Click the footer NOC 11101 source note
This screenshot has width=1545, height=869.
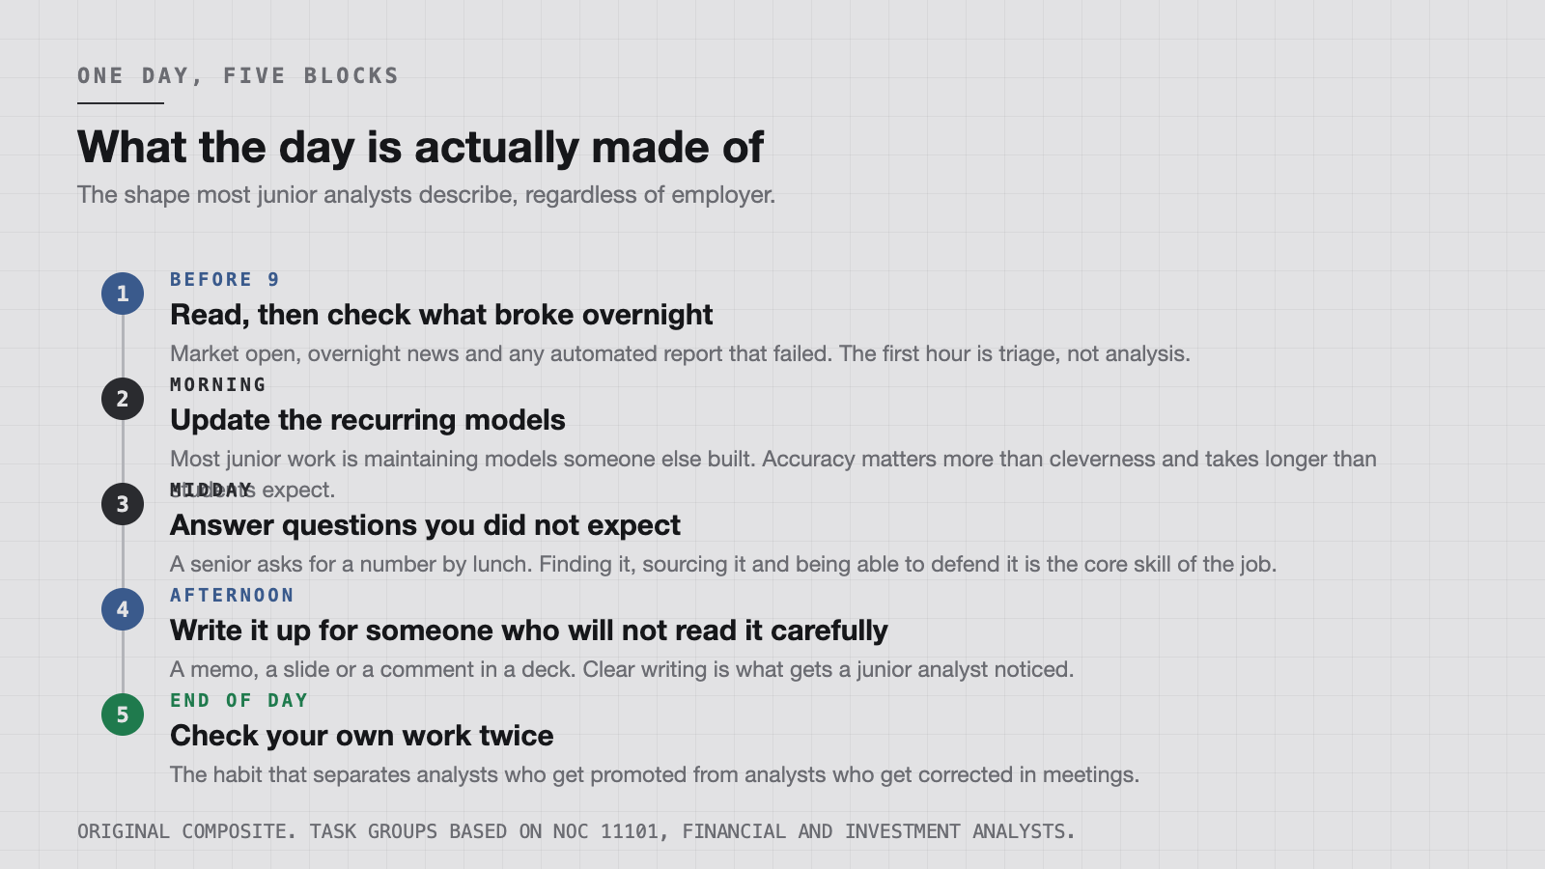point(576,831)
